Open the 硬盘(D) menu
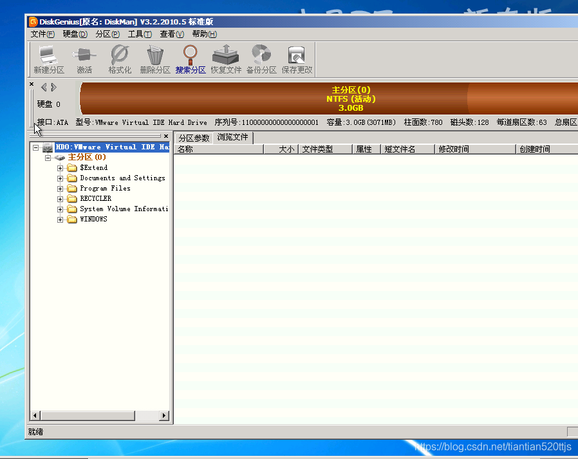The image size is (578, 459). 75,34
